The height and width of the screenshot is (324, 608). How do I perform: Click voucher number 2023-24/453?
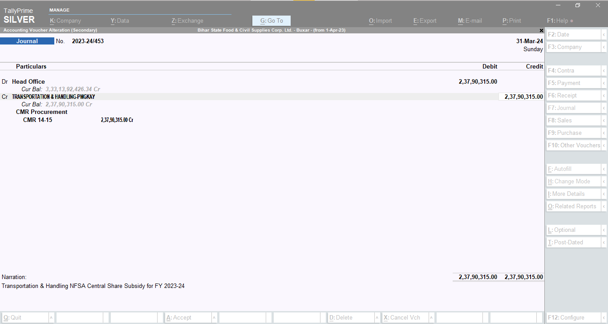(x=88, y=41)
